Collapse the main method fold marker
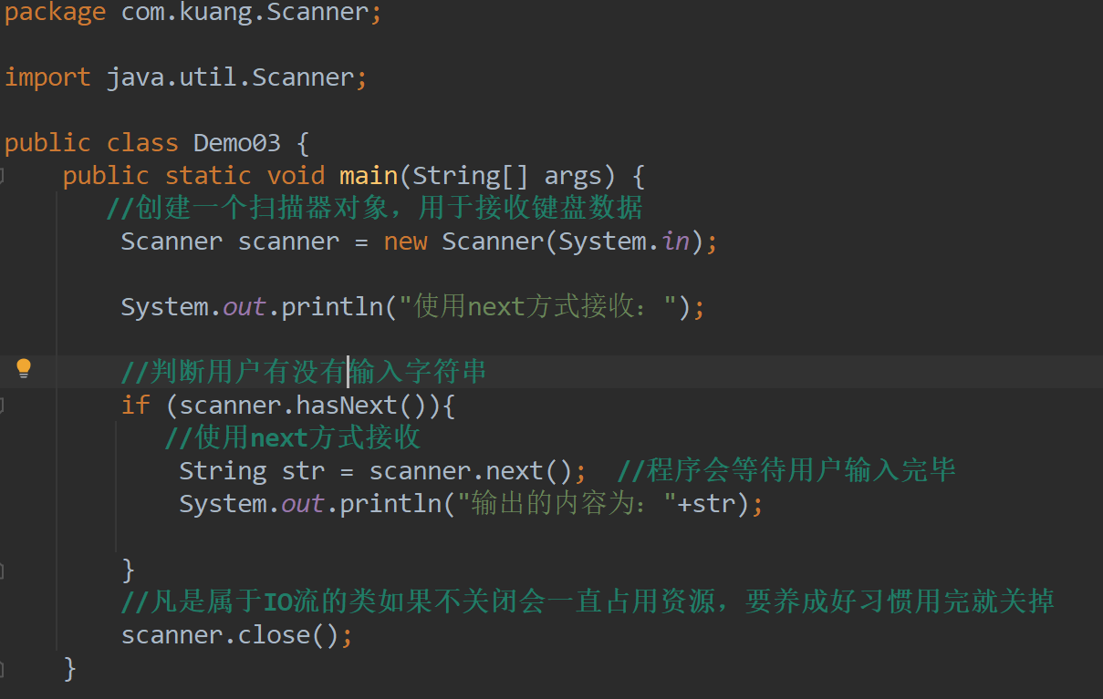1103x699 pixels. (3, 175)
